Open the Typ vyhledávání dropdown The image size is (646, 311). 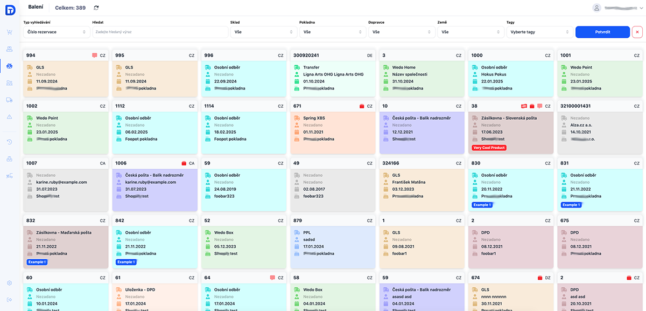pyautogui.click(x=56, y=32)
